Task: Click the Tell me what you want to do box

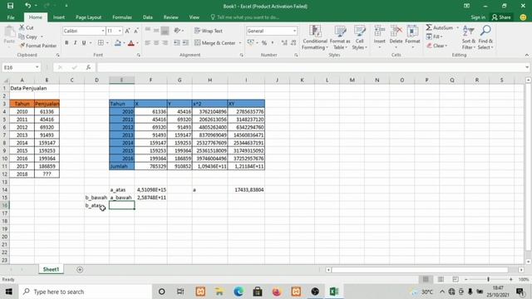Action: coord(245,17)
